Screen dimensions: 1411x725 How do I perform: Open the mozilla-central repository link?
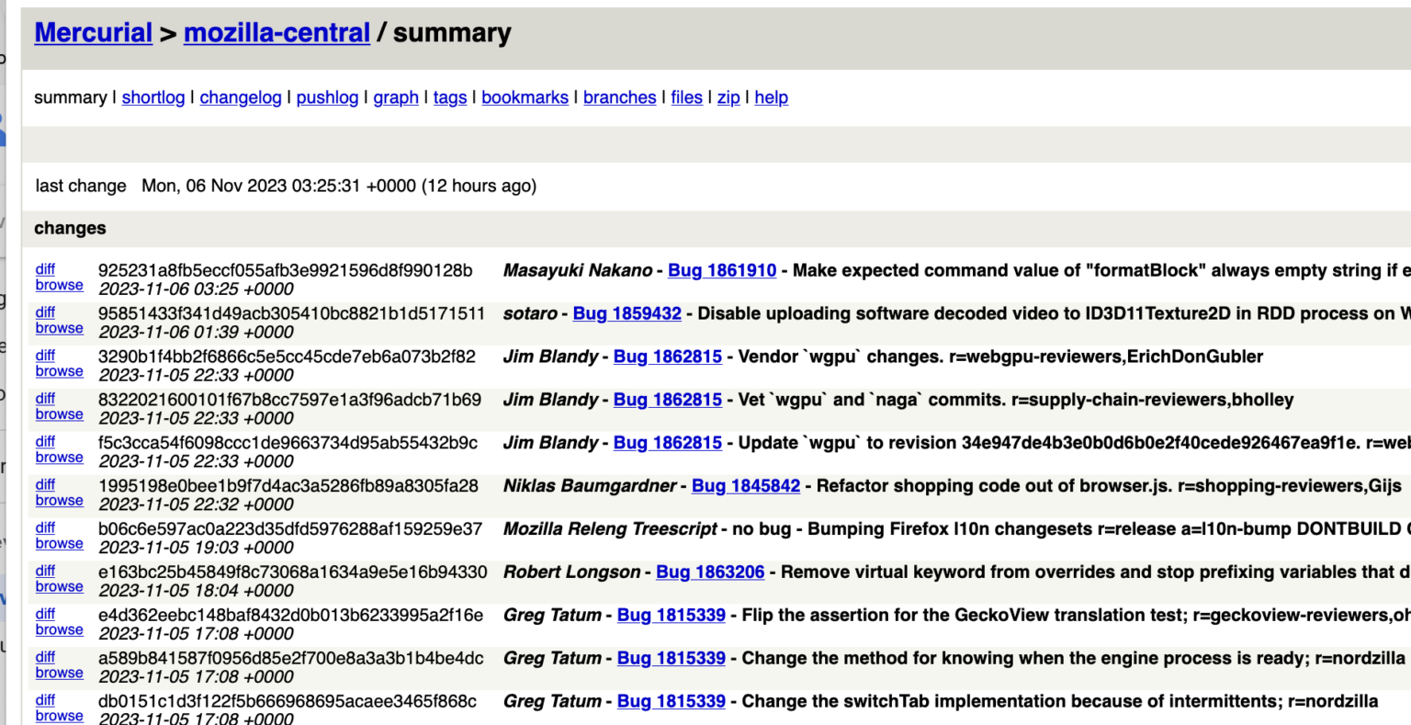pyautogui.click(x=276, y=32)
